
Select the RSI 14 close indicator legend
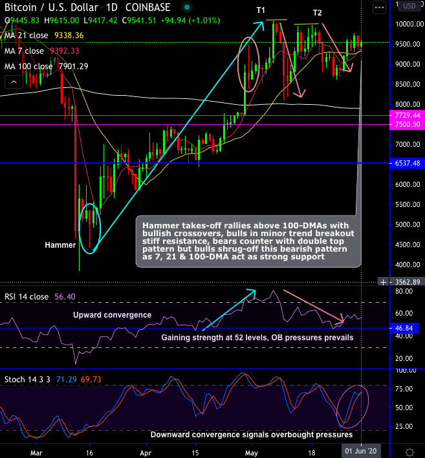[27, 296]
